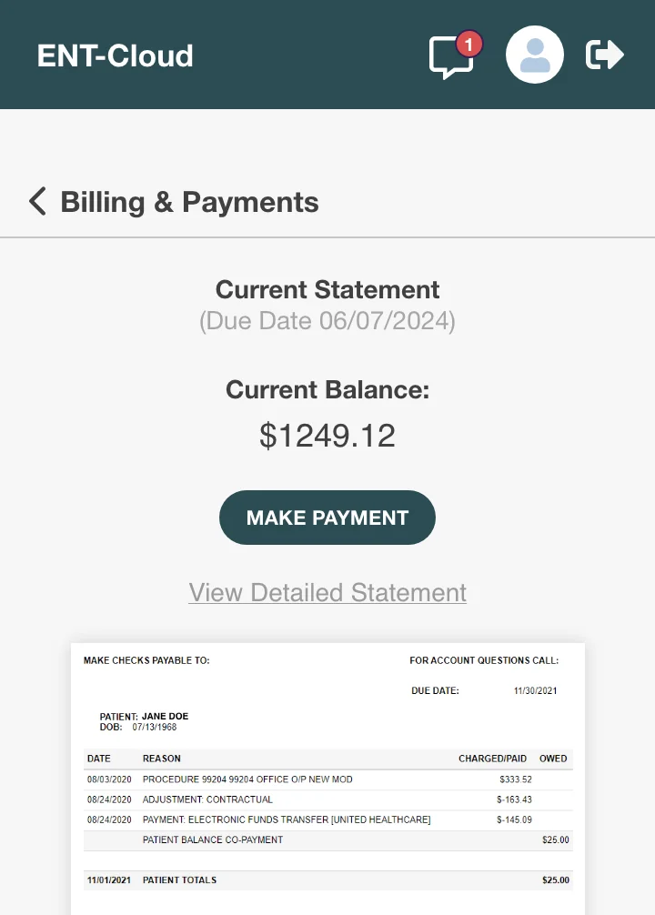Viewport: 655px width, 915px height.
Task: Select the ENT-Cloud logo in the header
Action: click(x=115, y=55)
